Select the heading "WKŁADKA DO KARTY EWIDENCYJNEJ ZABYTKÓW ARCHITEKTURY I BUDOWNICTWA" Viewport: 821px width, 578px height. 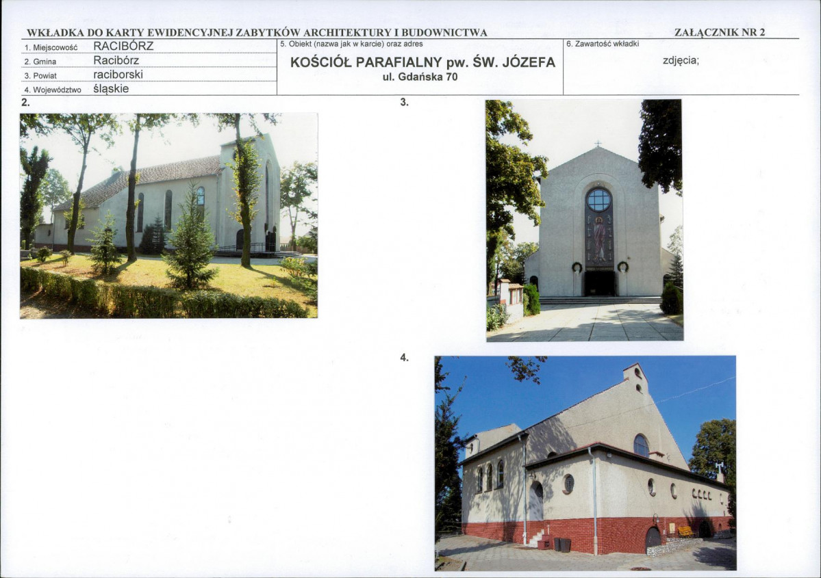tap(257, 32)
